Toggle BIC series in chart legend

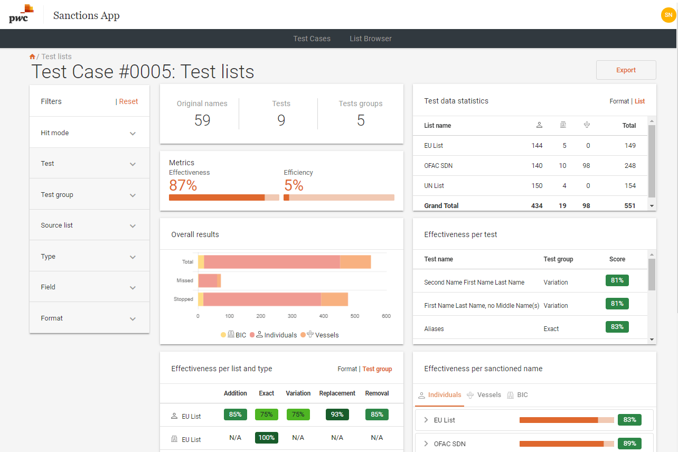coord(233,335)
